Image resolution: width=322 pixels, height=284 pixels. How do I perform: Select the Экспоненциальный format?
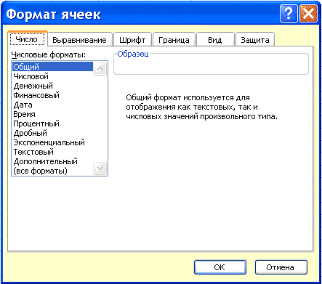tap(52, 142)
